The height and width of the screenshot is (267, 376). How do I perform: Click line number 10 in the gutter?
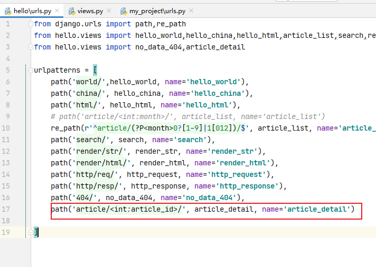pyautogui.click(x=6, y=128)
